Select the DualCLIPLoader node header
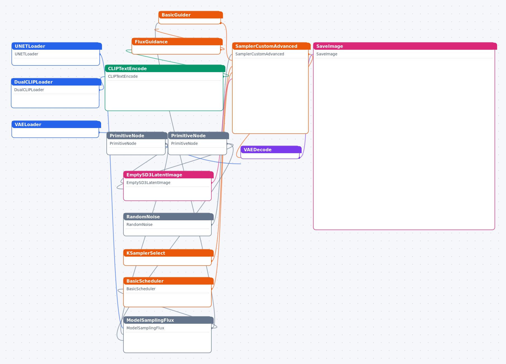 [x=56, y=82]
